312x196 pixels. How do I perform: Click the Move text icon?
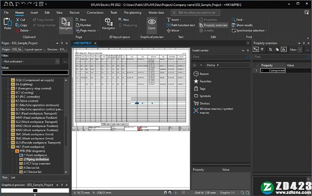coord(168,31)
